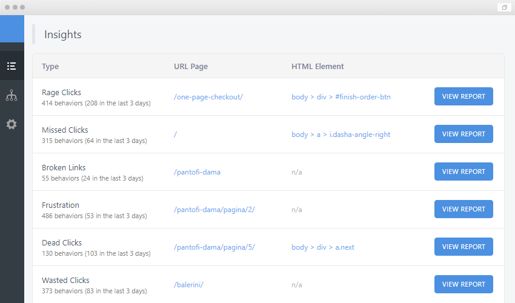Click the URL Page column header
The height and width of the screenshot is (303, 515).
(x=191, y=67)
